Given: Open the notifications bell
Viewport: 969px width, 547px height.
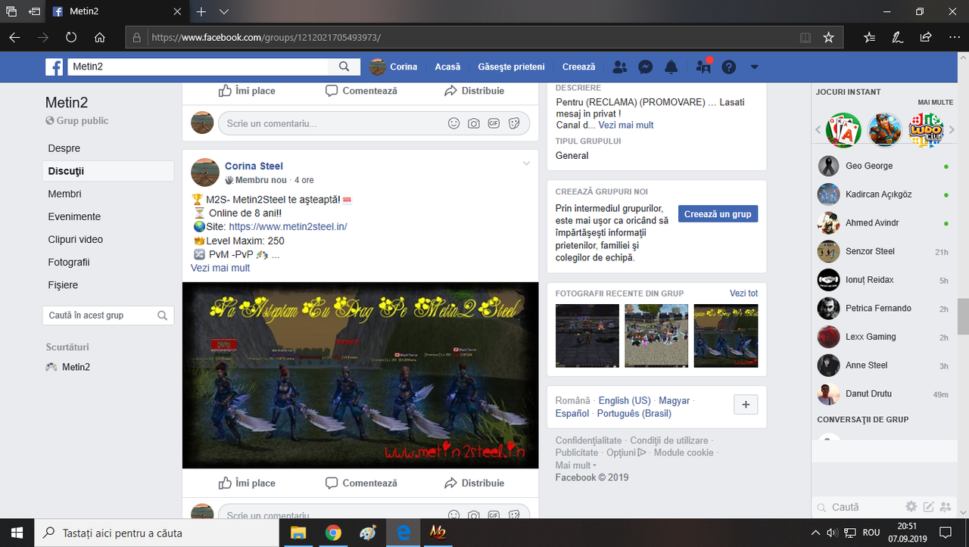Looking at the screenshot, I should click(x=671, y=67).
